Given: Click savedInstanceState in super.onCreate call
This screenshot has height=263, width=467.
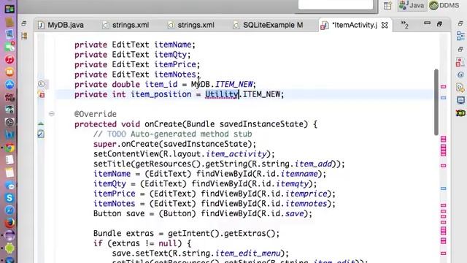Looking at the screenshot, I should [x=206, y=144].
